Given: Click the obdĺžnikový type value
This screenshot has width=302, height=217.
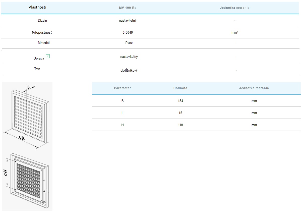Looking at the screenshot, I should (x=129, y=71).
